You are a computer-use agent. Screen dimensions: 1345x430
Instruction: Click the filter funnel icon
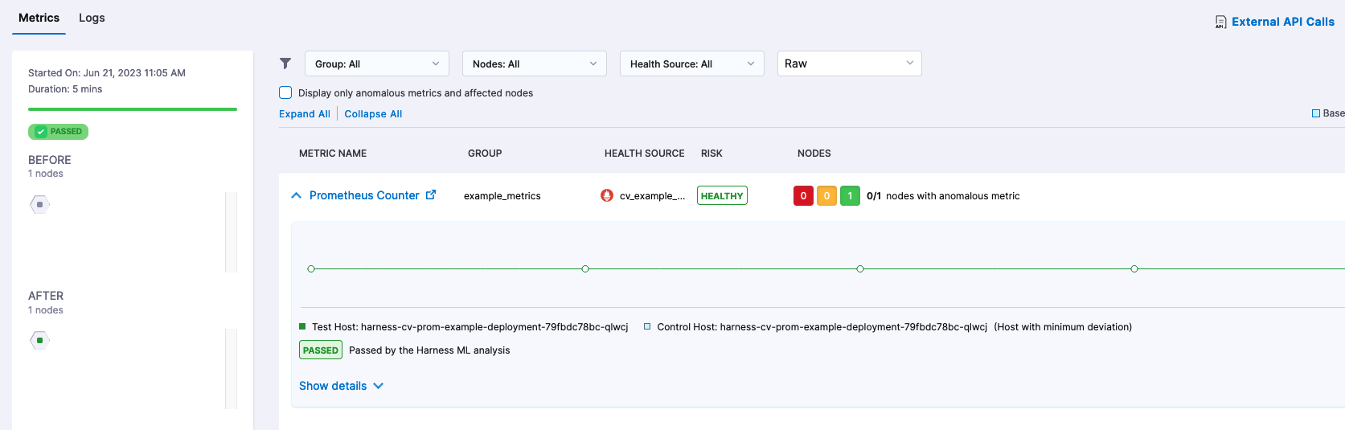(285, 63)
